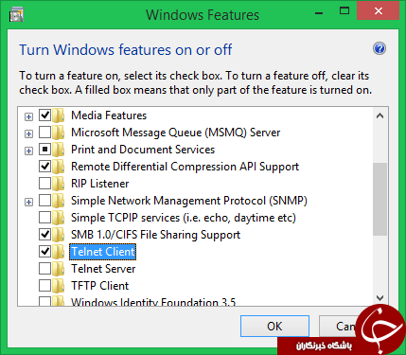This screenshot has width=406, height=355.
Task: Enable the Telnet Server checkbox
Action: click(44, 269)
